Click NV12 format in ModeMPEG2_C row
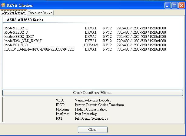Viewport: 186px width, 136px height. click(x=107, y=28)
